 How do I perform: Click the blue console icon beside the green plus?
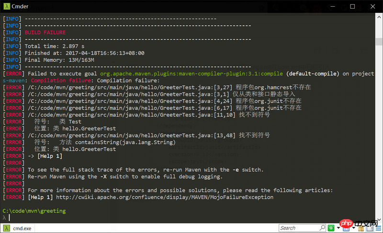click(x=346, y=228)
